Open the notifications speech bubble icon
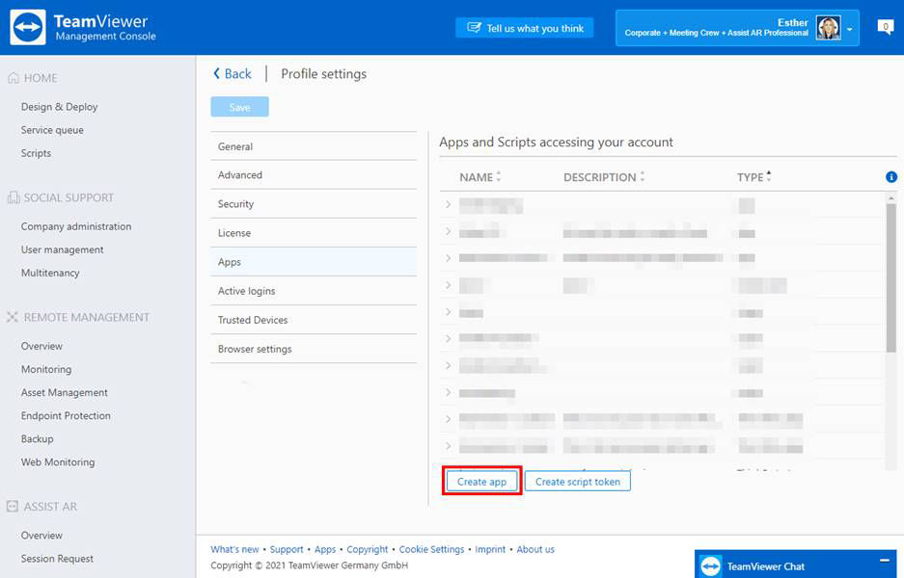Screen dimensions: 904x578 pyautogui.click(x=885, y=27)
